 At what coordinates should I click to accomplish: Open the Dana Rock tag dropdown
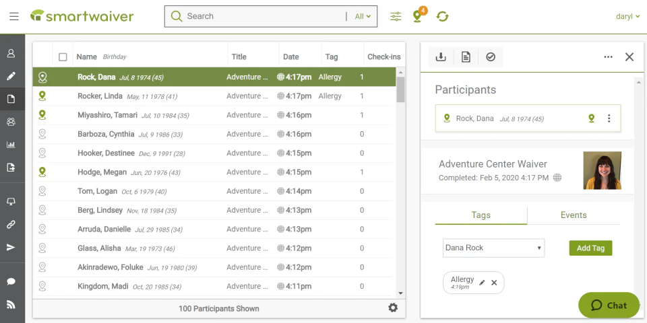coord(493,248)
